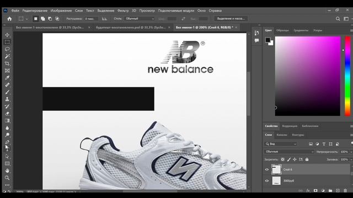Select the Healing Brush tool
353x198 pixels.
7,85
